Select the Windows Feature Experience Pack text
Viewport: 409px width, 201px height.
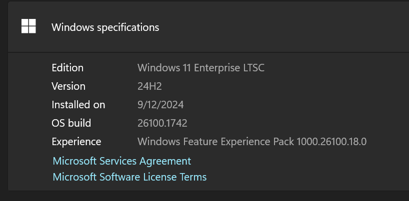(215, 142)
